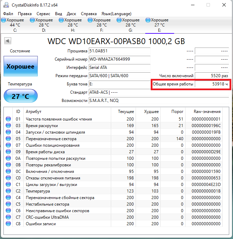The width and height of the screenshot is (233, 239).
Task: Open the Диск menu
Action: (71, 14)
